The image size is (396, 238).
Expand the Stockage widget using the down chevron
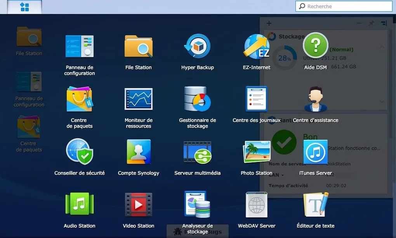(x=382, y=102)
